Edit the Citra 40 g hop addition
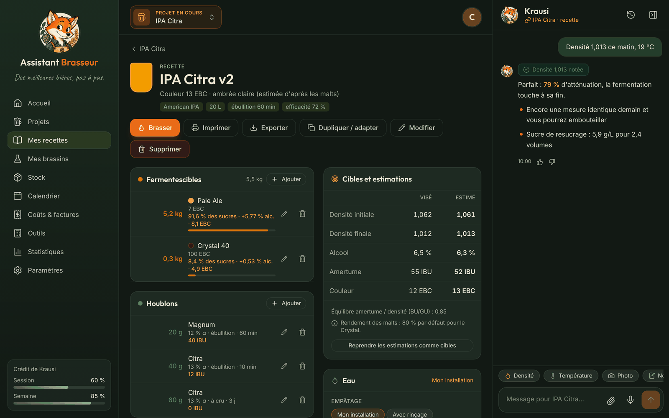 point(284,366)
